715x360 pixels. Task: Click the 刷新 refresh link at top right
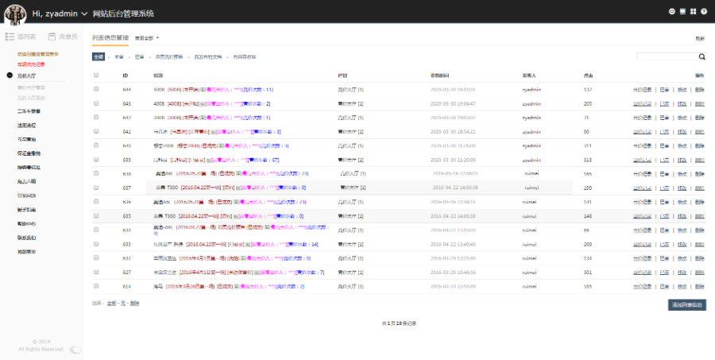[700, 39]
